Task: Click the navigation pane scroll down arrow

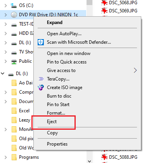Action: click(89, 161)
